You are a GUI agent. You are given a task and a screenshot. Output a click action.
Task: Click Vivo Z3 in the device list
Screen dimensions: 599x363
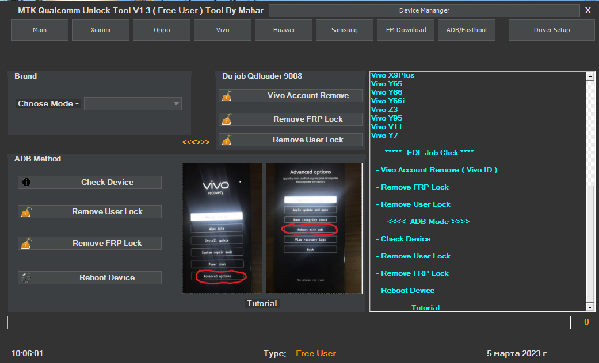[384, 110]
